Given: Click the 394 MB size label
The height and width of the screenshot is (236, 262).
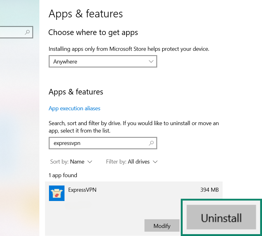Looking at the screenshot, I should click(x=209, y=190).
